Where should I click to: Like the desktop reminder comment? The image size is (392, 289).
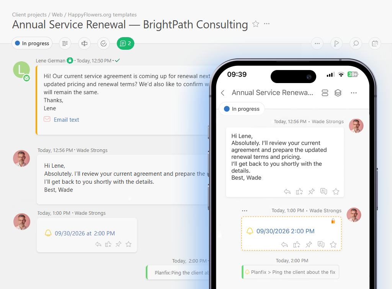pos(108,244)
